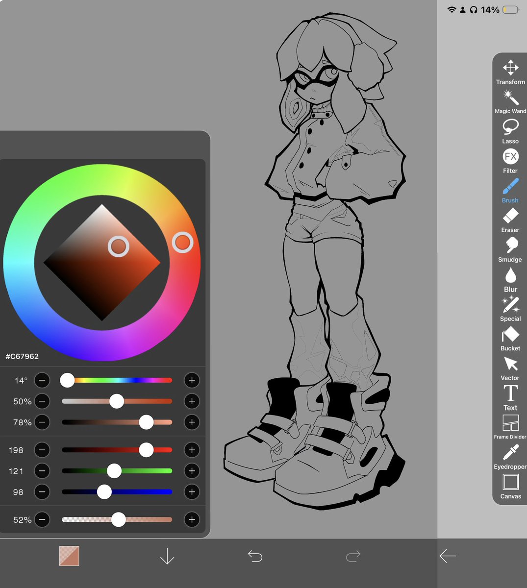This screenshot has height=588, width=527.
Task: Select the Smudge tool
Action: (510, 250)
